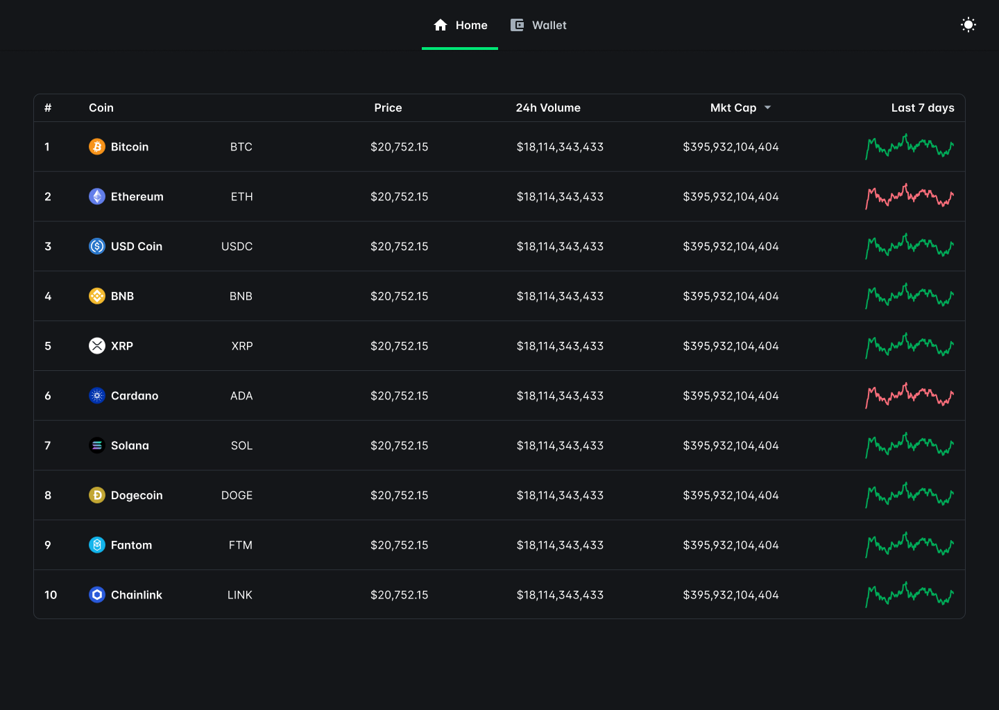Viewport: 999px width, 710px height.
Task: Click the Dogecoin coin logo icon
Action: 97,495
